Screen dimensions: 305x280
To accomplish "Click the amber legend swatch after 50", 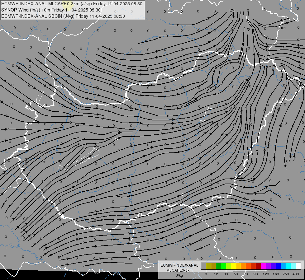I will click(238, 266).
